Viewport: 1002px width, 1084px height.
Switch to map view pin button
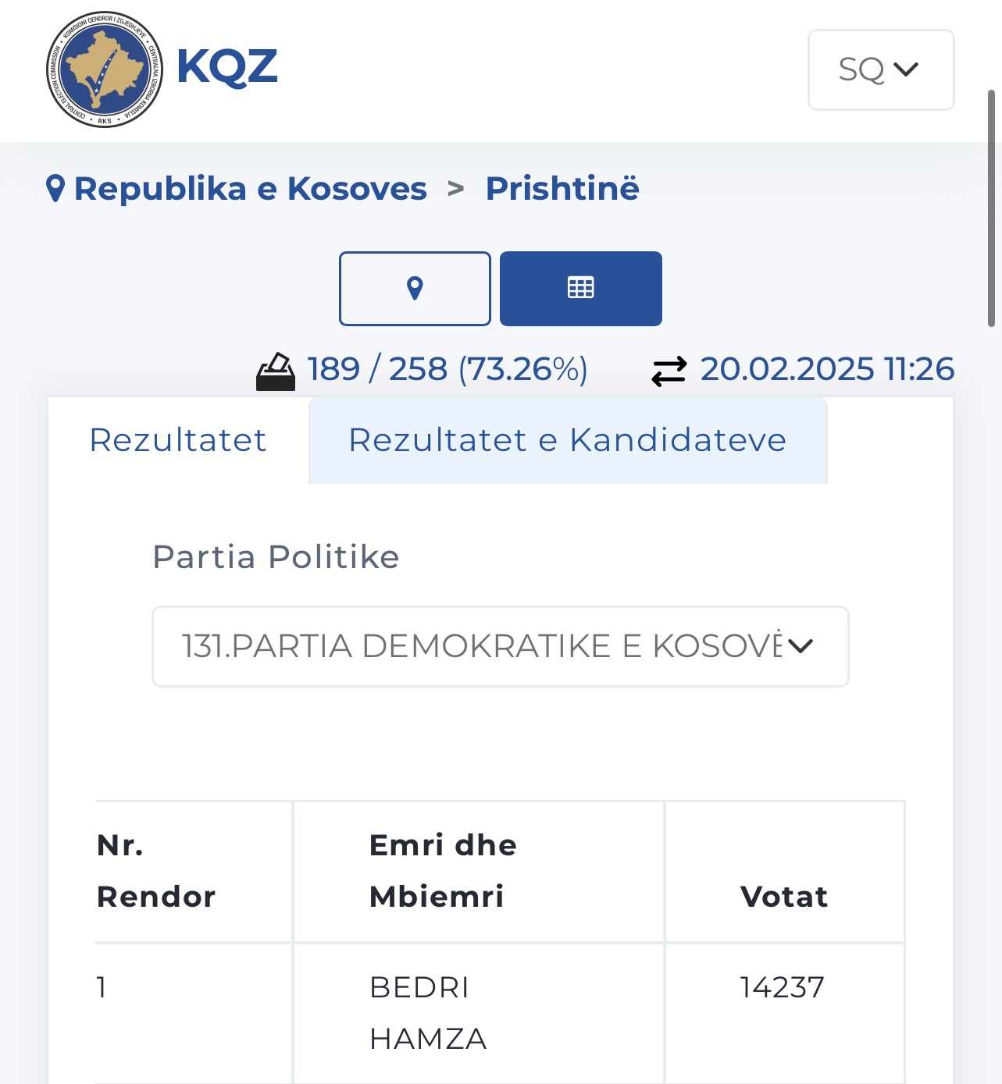(x=415, y=288)
